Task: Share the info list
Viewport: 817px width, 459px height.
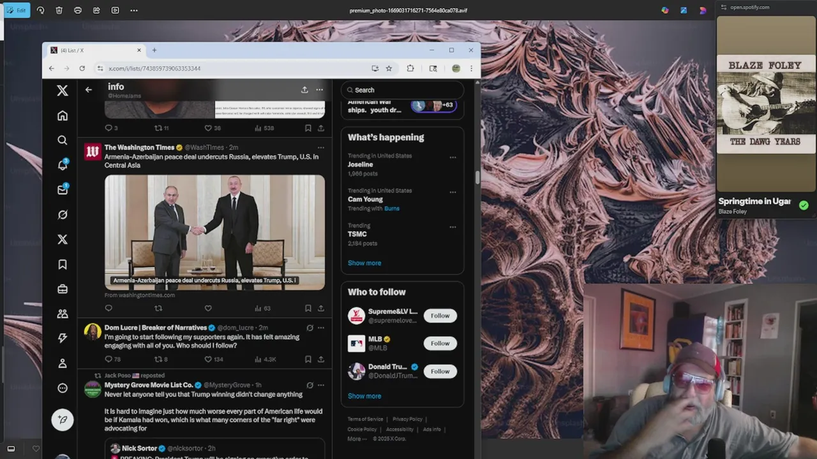Action: tap(304, 90)
